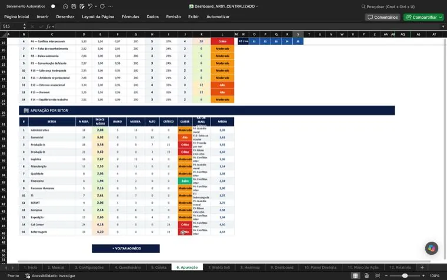
Task: Click the Home icon in title bar
Action: tap(65, 6)
